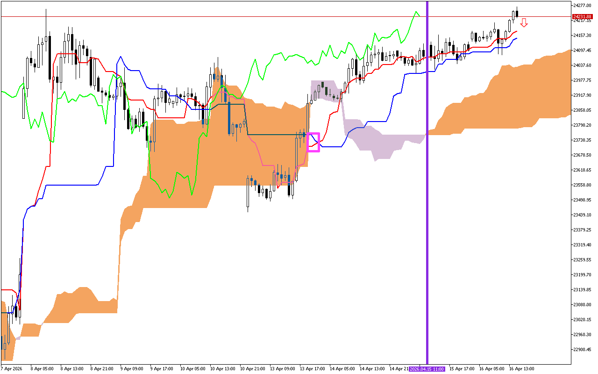Select the right tip of the green line
598x374 pixels.
(x=419, y=15)
